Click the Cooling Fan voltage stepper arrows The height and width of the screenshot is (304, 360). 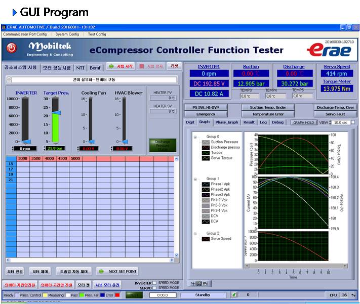pos(78,149)
